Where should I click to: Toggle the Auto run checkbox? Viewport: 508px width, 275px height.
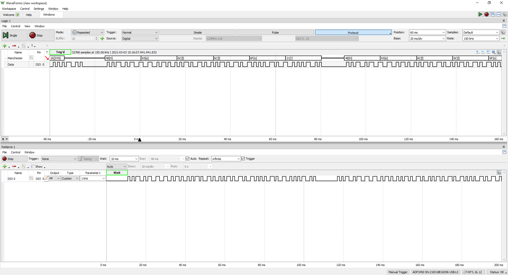pos(188,159)
